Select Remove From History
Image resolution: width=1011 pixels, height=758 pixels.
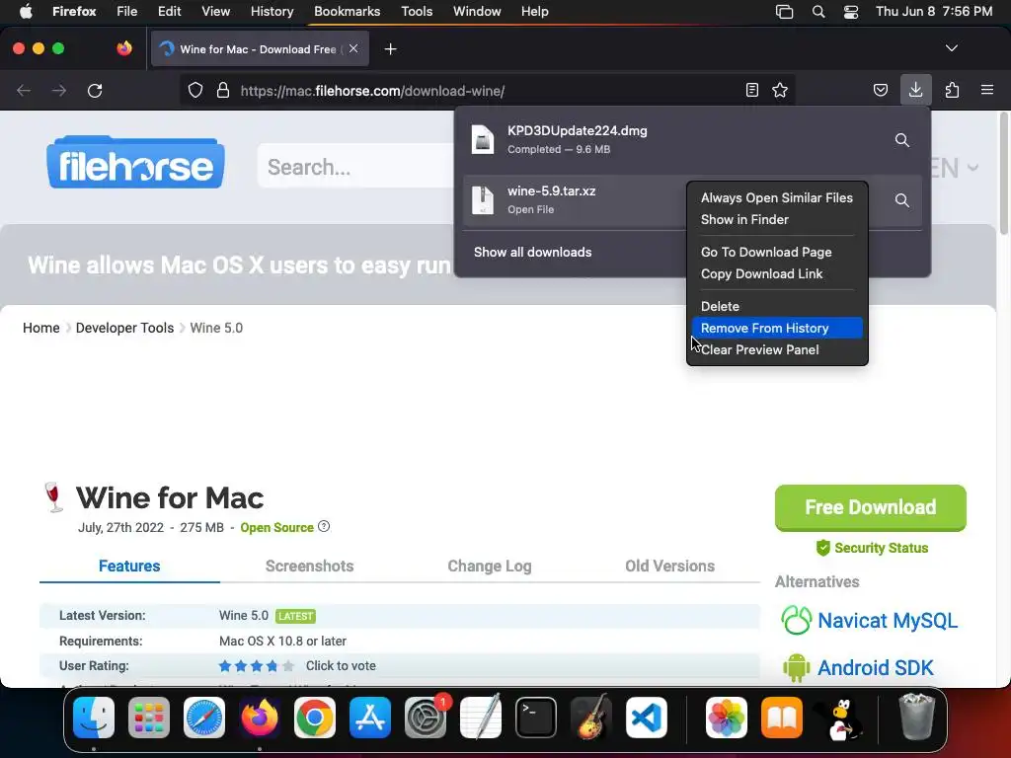[x=777, y=328]
